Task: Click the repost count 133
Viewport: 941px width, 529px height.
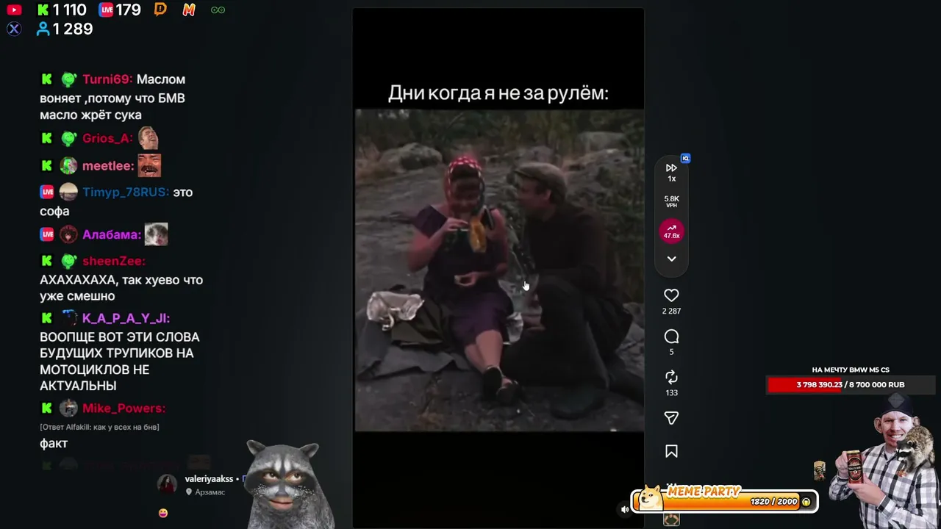Action: [x=671, y=393]
